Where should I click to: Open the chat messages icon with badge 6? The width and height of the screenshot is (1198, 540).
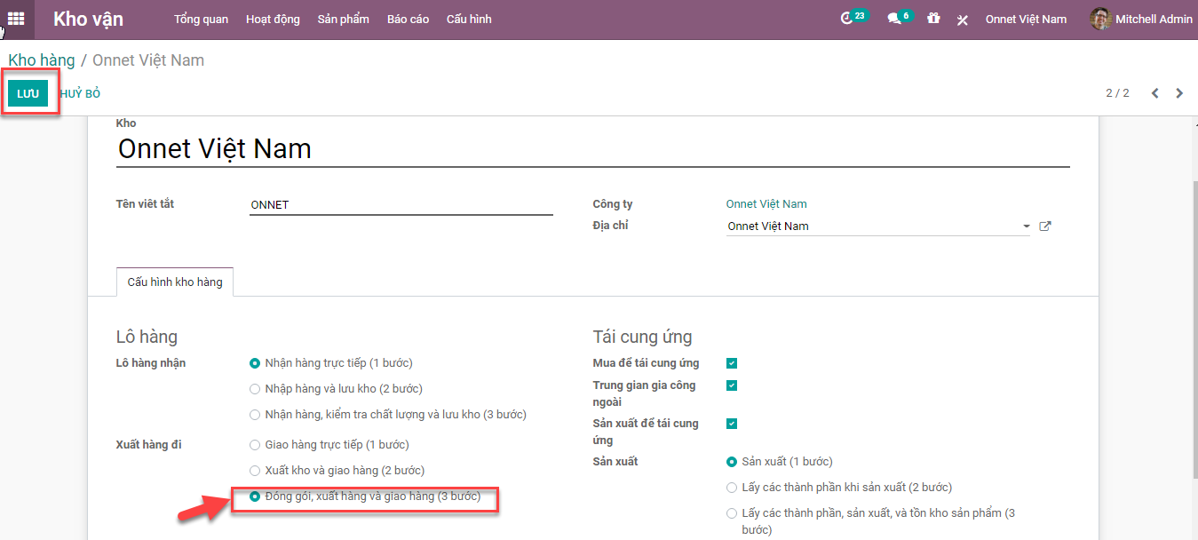(x=894, y=19)
